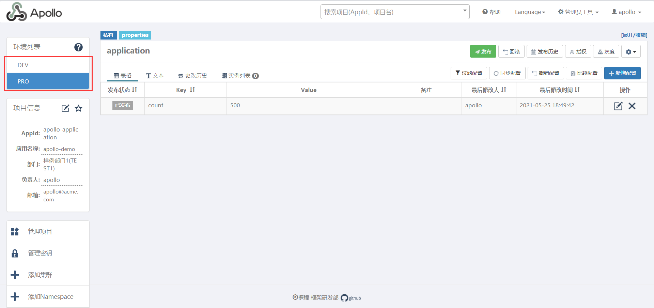Switch to the 表格 table tab
The image size is (654, 308).
123,76
